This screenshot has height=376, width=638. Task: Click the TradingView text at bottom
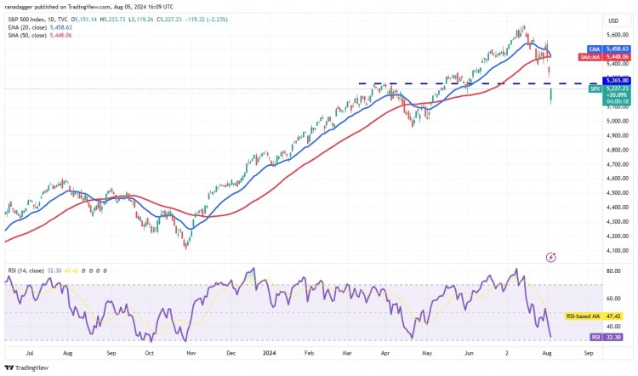(x=31, y=367)
